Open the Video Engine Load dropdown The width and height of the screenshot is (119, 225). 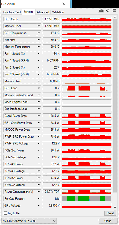39,102
